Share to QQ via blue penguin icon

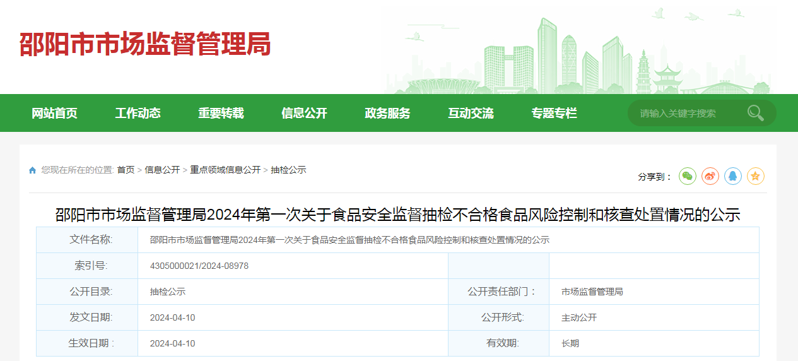point(733,176)
